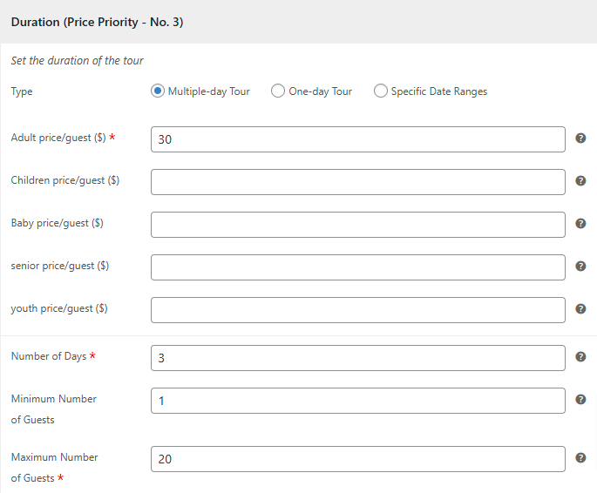
Task: Select the Multiple-day Tour radio option
Action: point(158,91)
